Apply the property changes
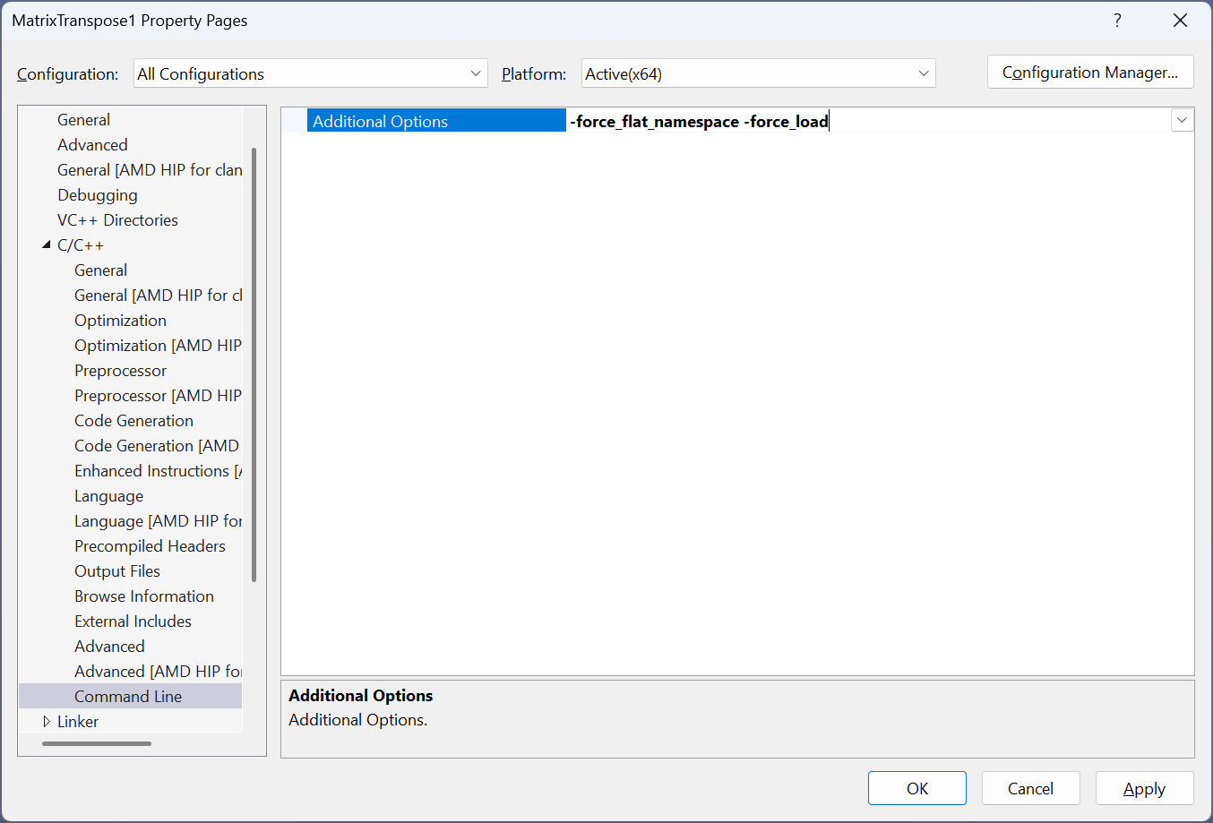Image resolution: width=1213 pixels, height=823 pixels. point(1144,788)
